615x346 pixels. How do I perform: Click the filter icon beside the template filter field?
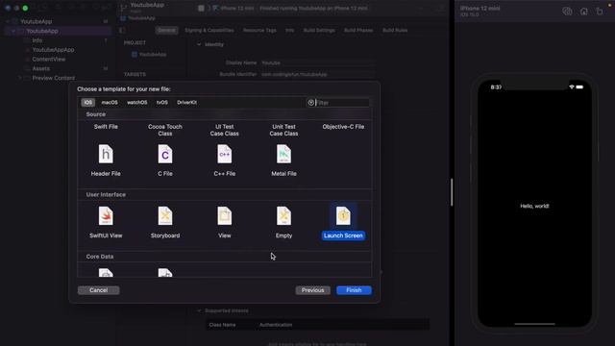tap(311, 103)
